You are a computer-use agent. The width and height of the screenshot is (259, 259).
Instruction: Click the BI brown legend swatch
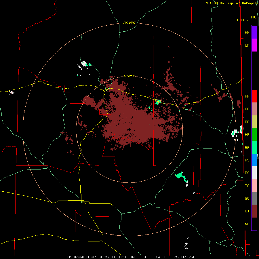coord(254,211)
